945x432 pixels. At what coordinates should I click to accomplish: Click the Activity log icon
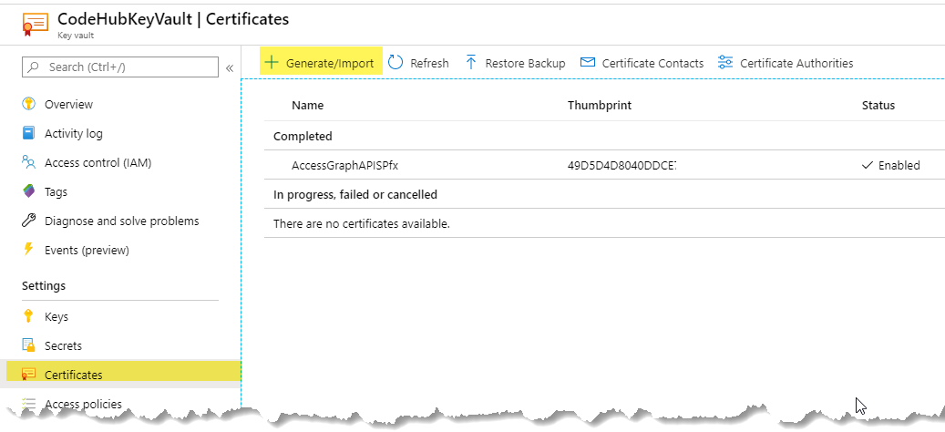(x=28, y=132)
